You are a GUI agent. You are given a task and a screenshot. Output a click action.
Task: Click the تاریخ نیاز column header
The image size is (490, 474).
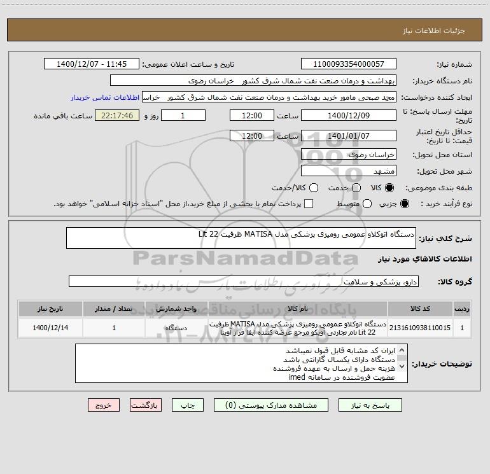[50, 309]
